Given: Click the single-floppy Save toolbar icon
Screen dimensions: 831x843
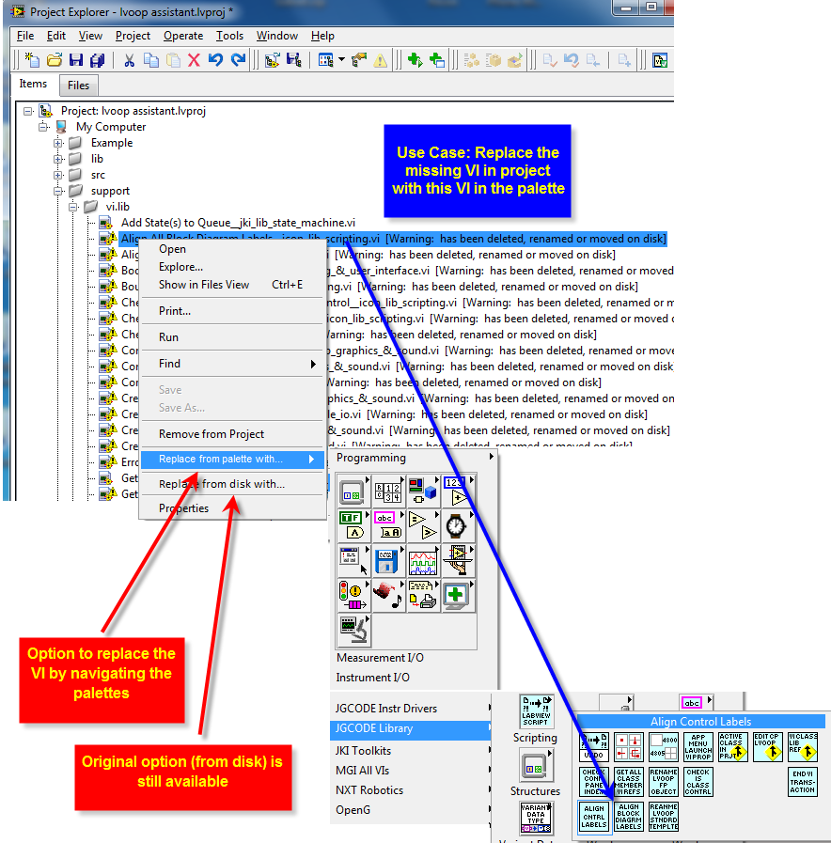Looking at the screenshot, I should [x=76, y=59].
